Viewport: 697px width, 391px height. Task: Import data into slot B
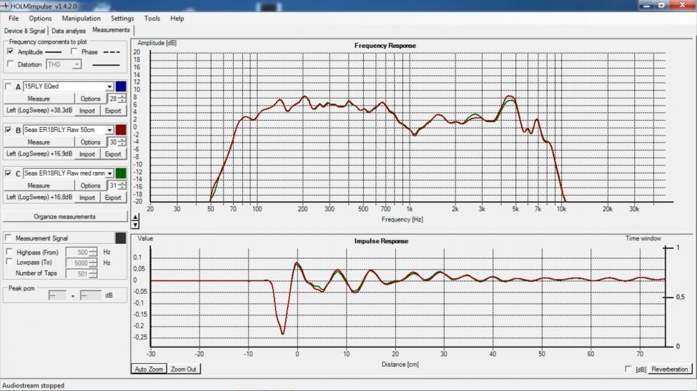click(87, 154)
